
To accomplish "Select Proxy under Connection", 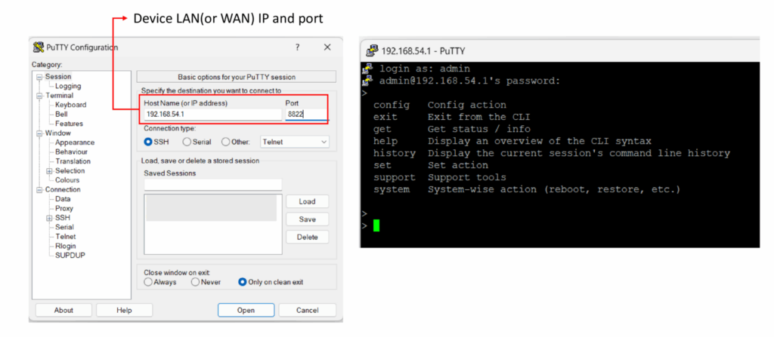I will [x=64, y=208].
